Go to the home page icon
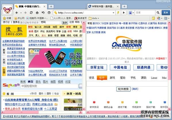 tap(37, 13)
